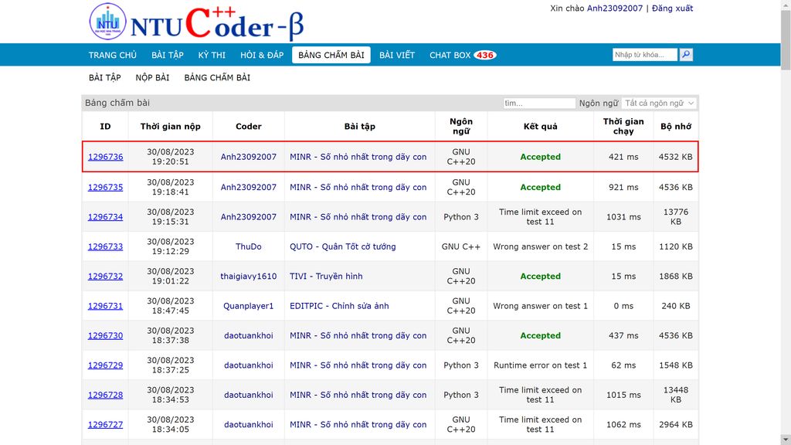Click Wrong answer on test 1 result
This screenshot has width=791, height=445.
point(540,306)
